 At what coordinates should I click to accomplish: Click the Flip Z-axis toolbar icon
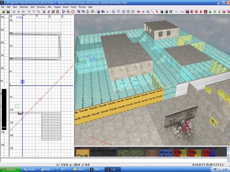(x=23, y=12)
